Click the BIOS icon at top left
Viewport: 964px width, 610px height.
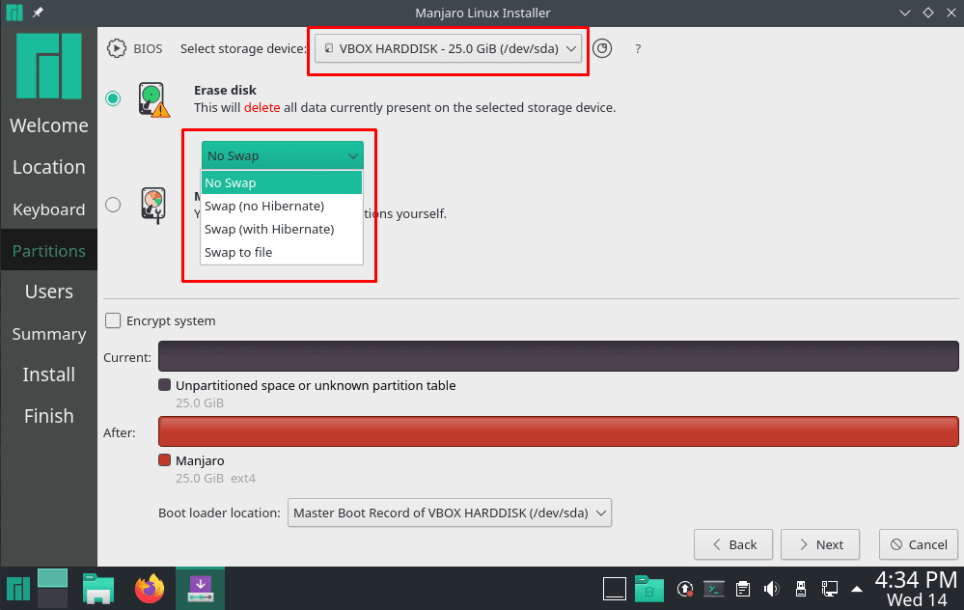pyautogui.click(x=116, y=48)
